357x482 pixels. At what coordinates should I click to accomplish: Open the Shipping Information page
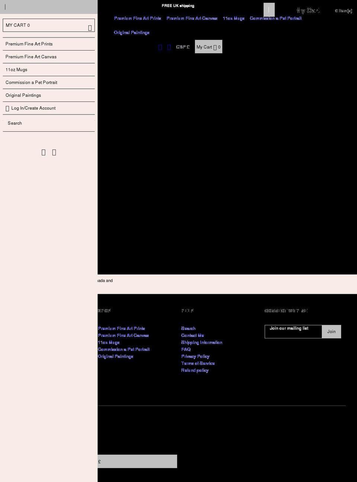tap(202, 342)
